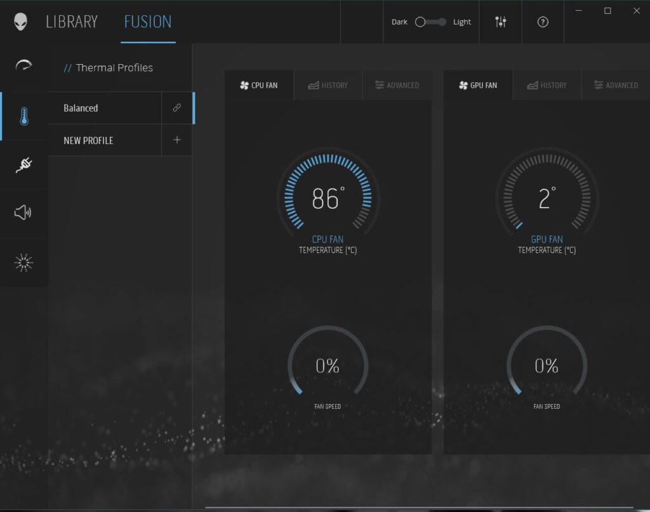The height and width of the screenshot is (512, 650).
Task: Select the thermal thermometer sidebar icon
Action: [24, 116]
